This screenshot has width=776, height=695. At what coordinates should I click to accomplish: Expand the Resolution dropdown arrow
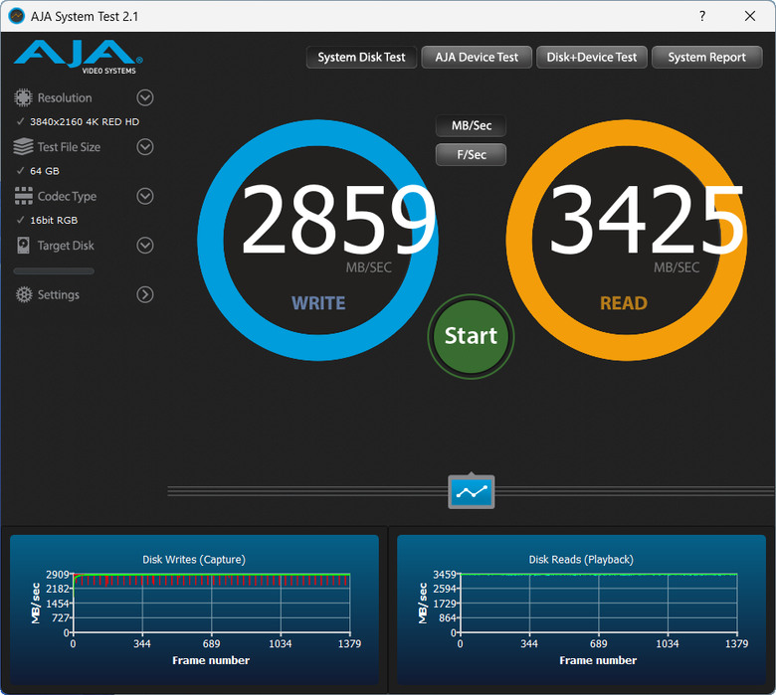(x=145, y=97)
